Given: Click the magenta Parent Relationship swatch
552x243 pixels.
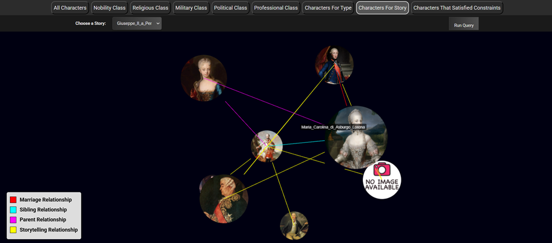Looking at the screenshot, I should pyautogui.click(x=13, y=220).
